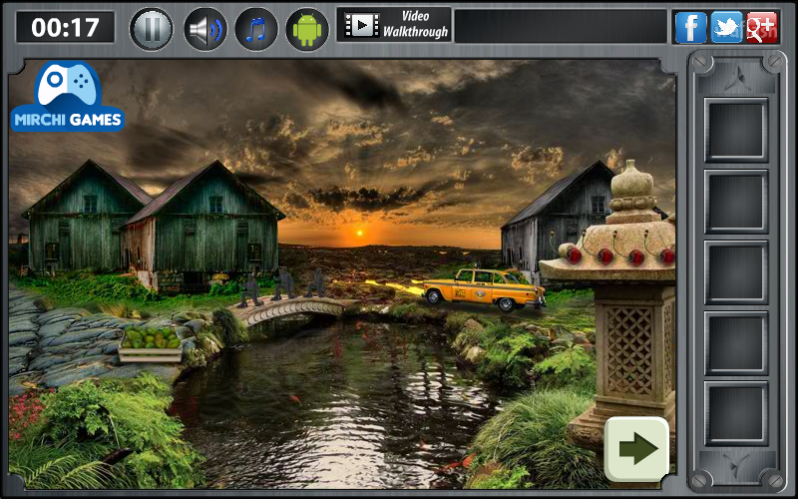This screenshot has width=798, height=499.
Task: Go to next scene with the arrow button
Action: coord(636,449)
